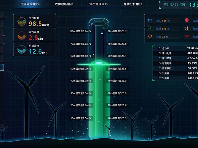
Task: Select the 04.可利用率 row
Action: pos(176,63)
